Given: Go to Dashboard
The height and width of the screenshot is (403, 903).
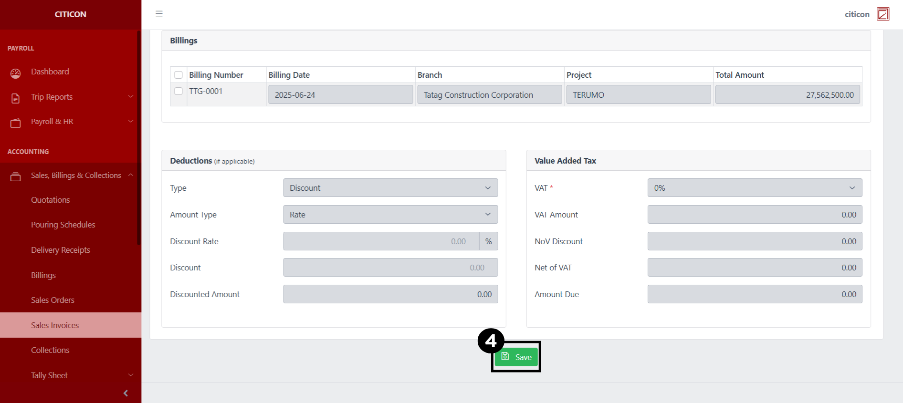Looking at the screenshot, I should [x=50, y=72].
